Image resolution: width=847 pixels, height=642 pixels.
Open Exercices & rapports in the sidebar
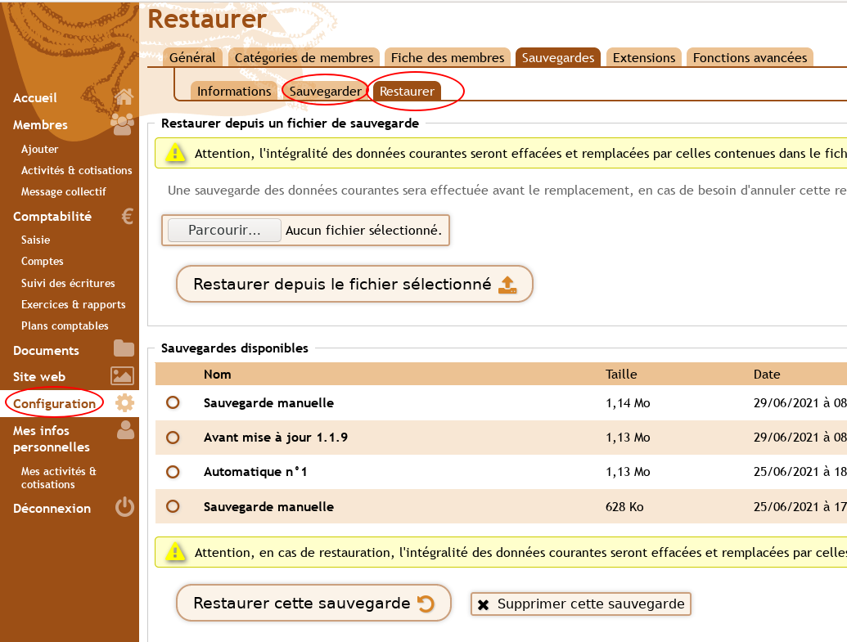click(x=74, y=304)
